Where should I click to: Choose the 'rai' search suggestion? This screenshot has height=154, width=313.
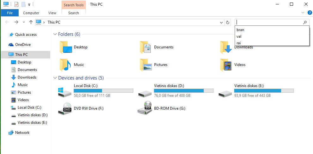point(272,43)
